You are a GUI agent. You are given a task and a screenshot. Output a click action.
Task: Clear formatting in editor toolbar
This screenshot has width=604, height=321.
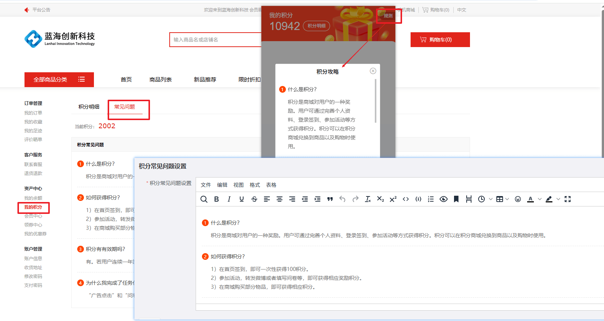click(368, 199)
